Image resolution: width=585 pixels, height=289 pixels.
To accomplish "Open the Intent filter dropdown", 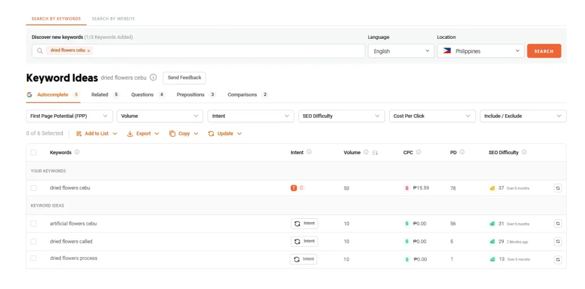I will click(251, 116).
